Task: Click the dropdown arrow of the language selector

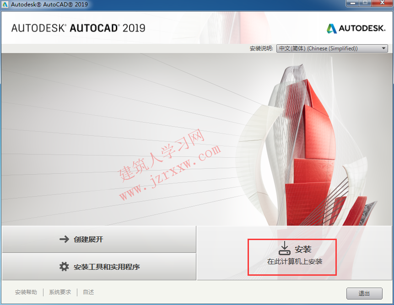Action: [383, 48]
